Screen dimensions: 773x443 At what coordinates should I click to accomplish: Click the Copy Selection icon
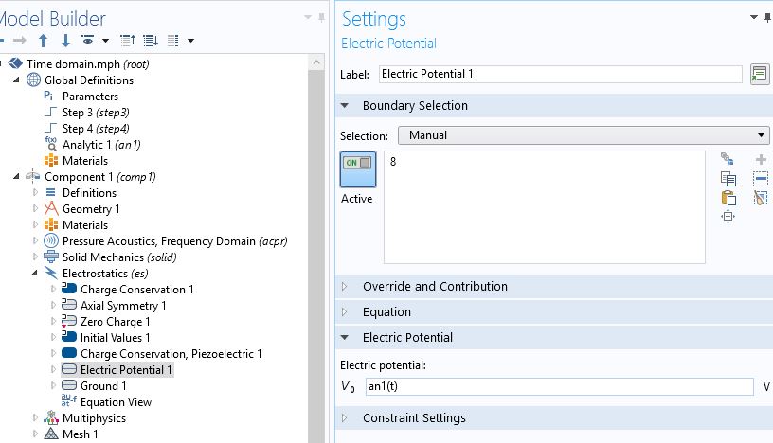click(x=728, y=178)
